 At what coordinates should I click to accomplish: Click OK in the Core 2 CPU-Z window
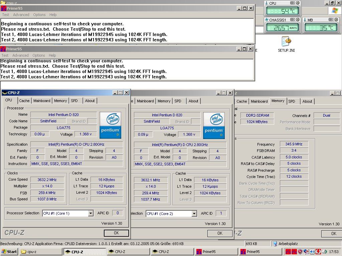(220, 233)
